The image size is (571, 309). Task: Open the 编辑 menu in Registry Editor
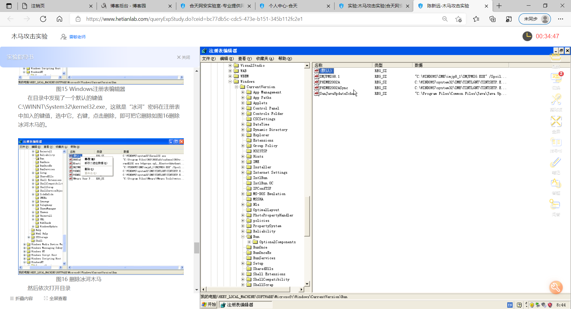(227, 59)
